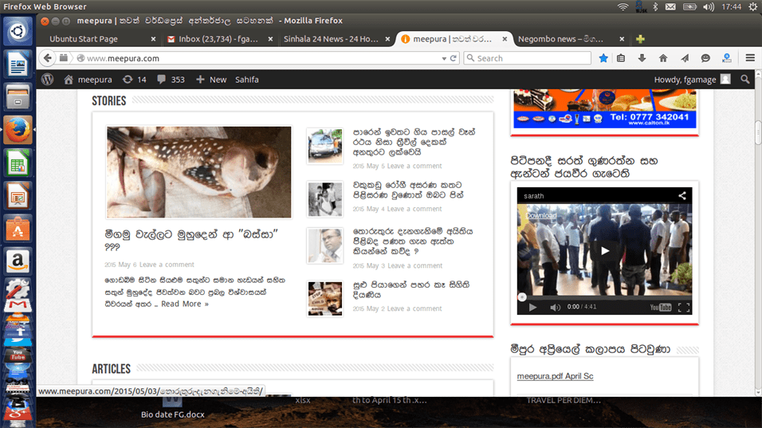
Task: Click Sahifa in the admin bar
Action: [247, 79]
